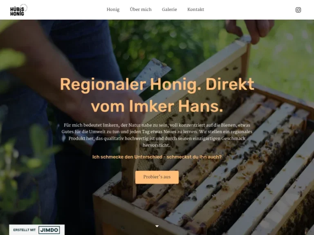Click the ERSTELLT MIT label

click(x=25, y=230)
